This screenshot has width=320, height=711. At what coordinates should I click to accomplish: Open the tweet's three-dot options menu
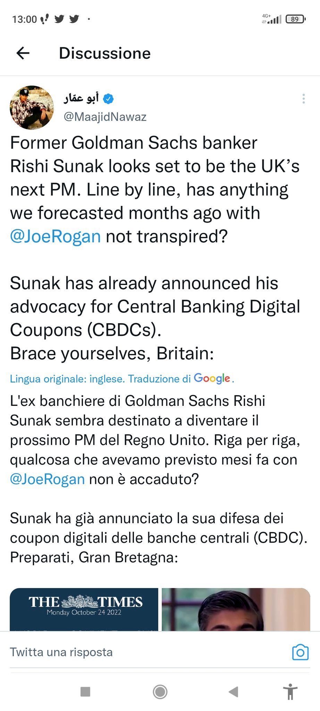[303, 99]
